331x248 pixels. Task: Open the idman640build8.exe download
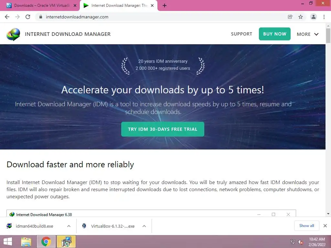(x=34, y=226)
